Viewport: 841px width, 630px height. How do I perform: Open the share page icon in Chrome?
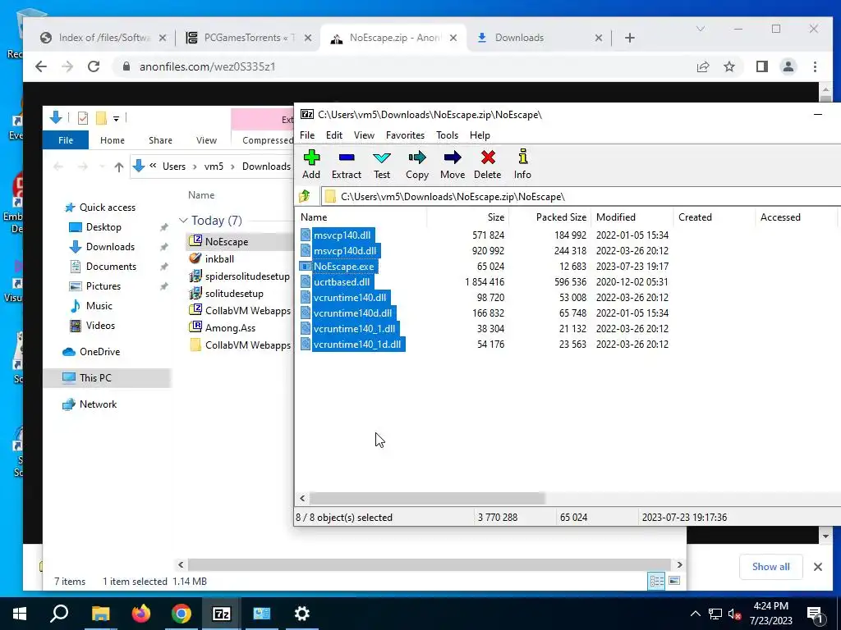703,66
